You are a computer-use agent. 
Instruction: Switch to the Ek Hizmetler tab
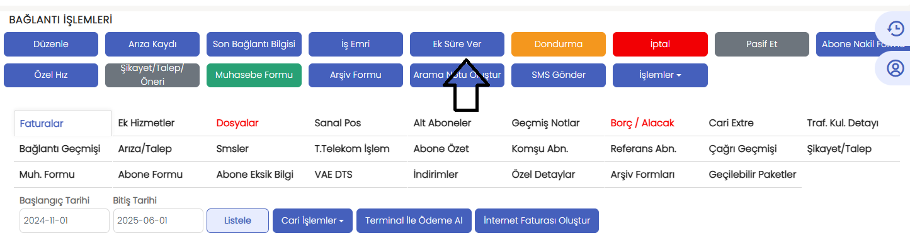[146, 123]
